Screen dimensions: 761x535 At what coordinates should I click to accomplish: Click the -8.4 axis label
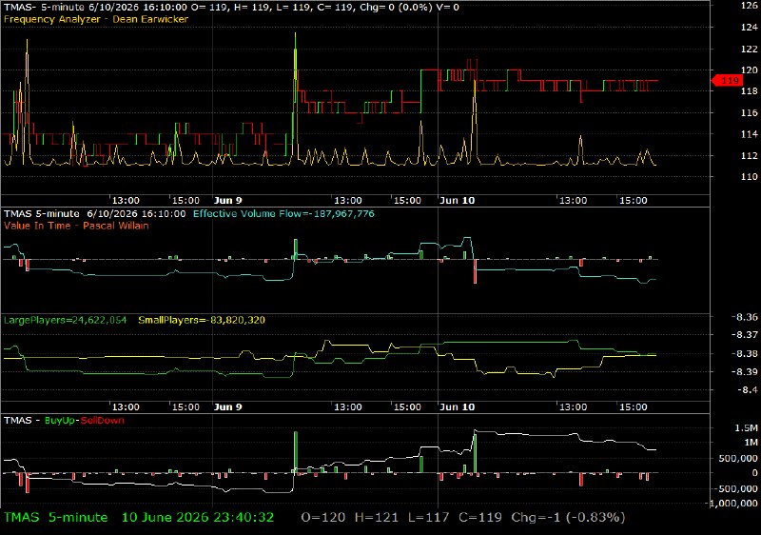(747, 390)
